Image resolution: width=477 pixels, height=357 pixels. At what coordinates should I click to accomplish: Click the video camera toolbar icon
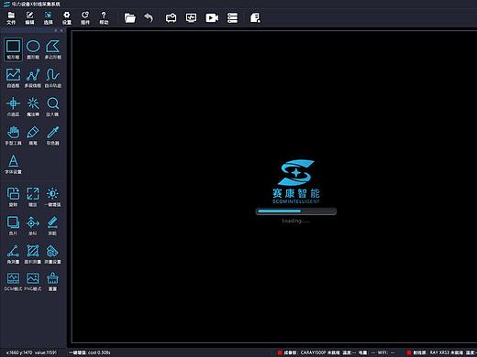click(x=212, y=18)
